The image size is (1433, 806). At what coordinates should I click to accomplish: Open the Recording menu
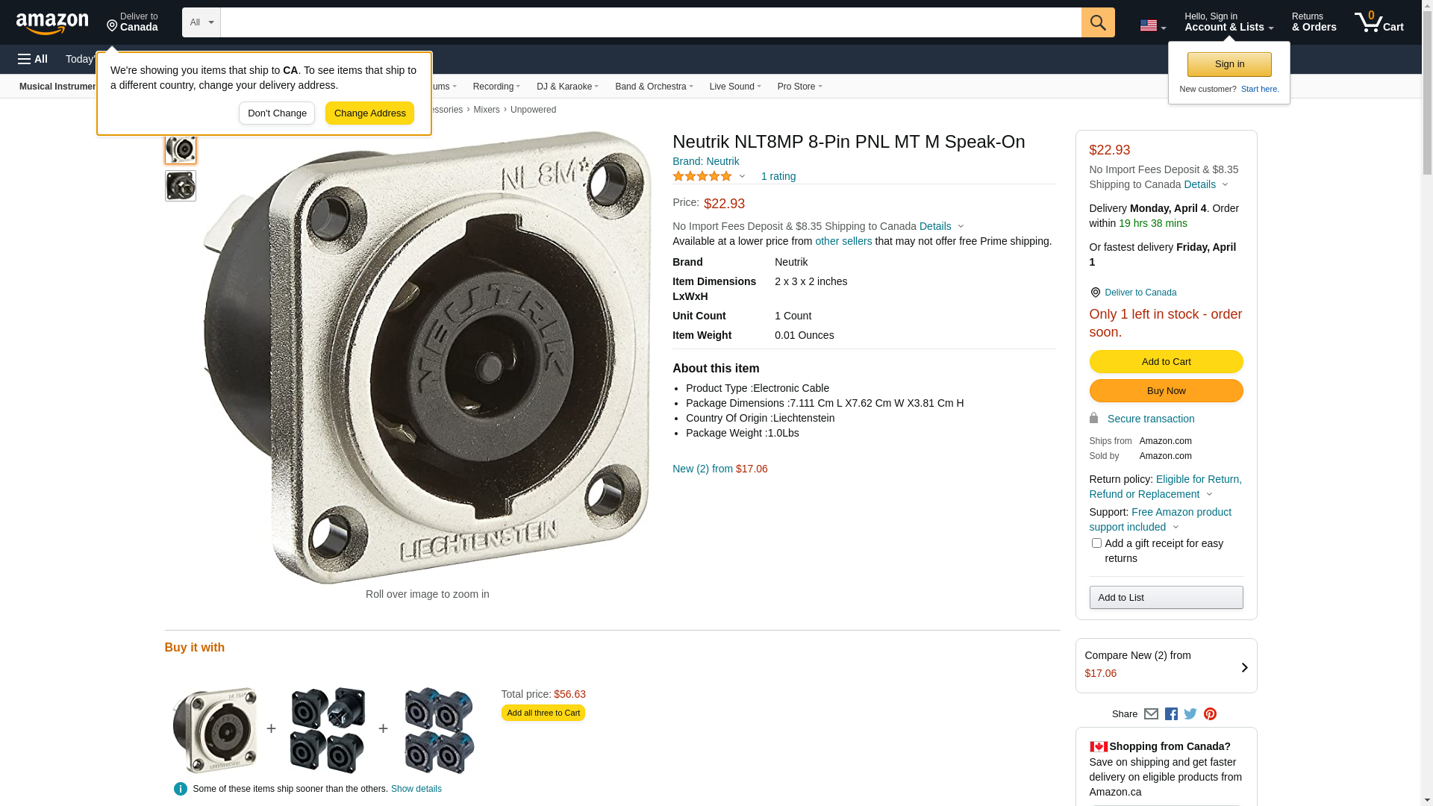tap(496, 87)
